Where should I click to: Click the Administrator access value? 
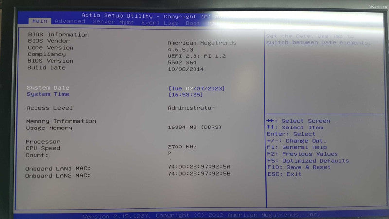(x=191, y=108)
